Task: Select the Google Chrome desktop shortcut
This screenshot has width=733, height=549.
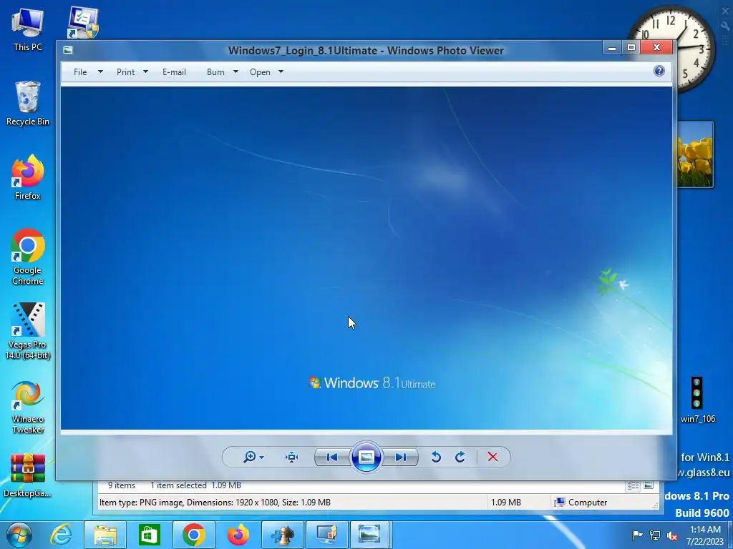Action: tap(28, 257)
